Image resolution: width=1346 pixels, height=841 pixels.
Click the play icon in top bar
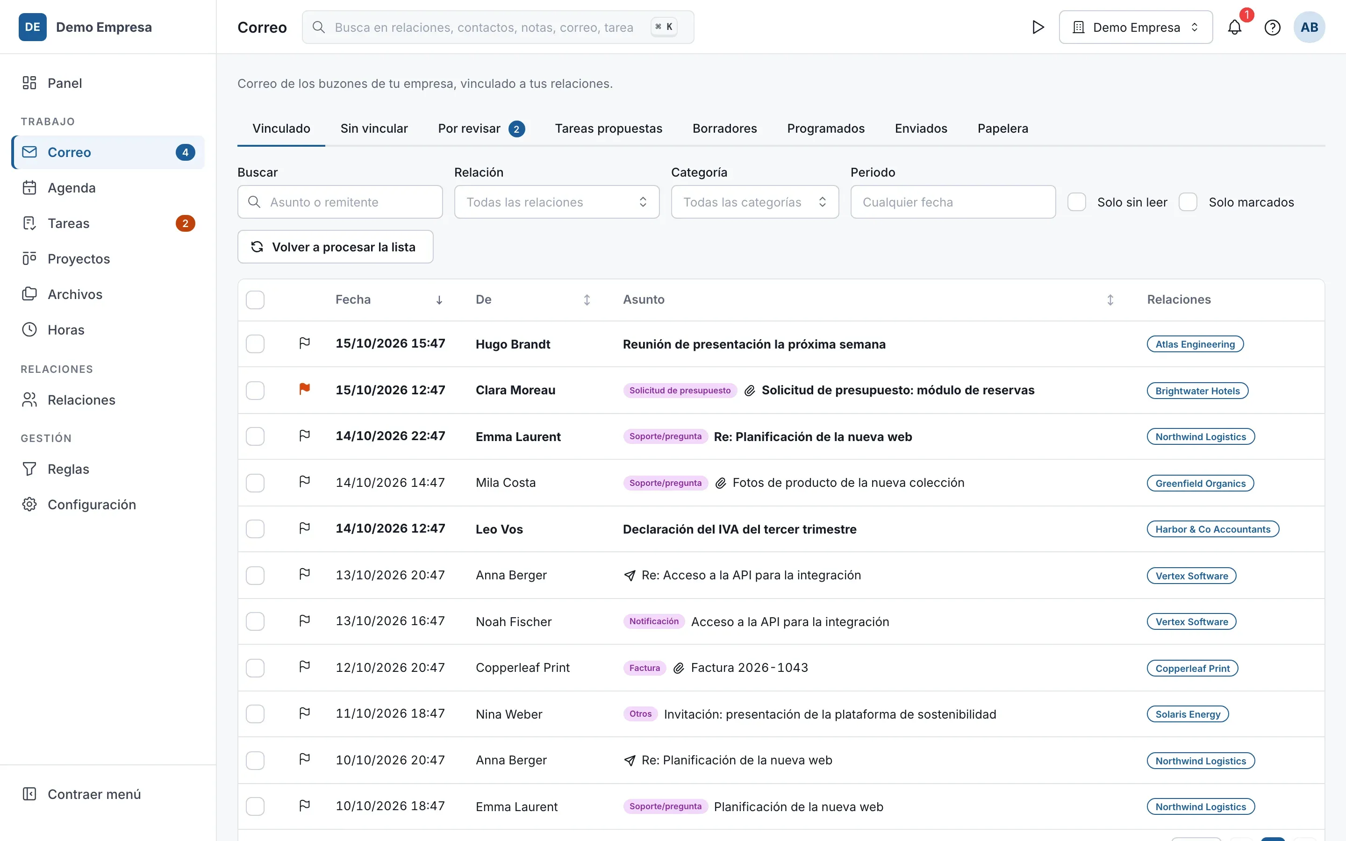click(x=1038, y=27)
